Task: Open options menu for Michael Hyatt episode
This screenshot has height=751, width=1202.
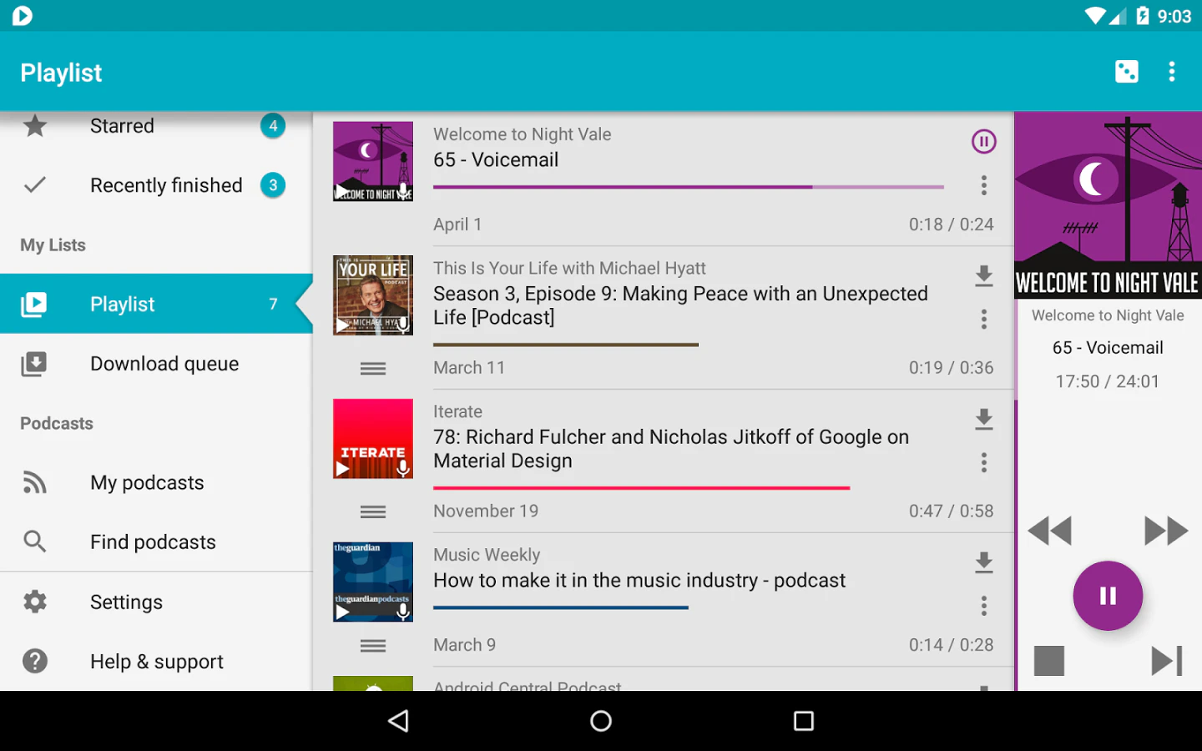Action: 984,320
